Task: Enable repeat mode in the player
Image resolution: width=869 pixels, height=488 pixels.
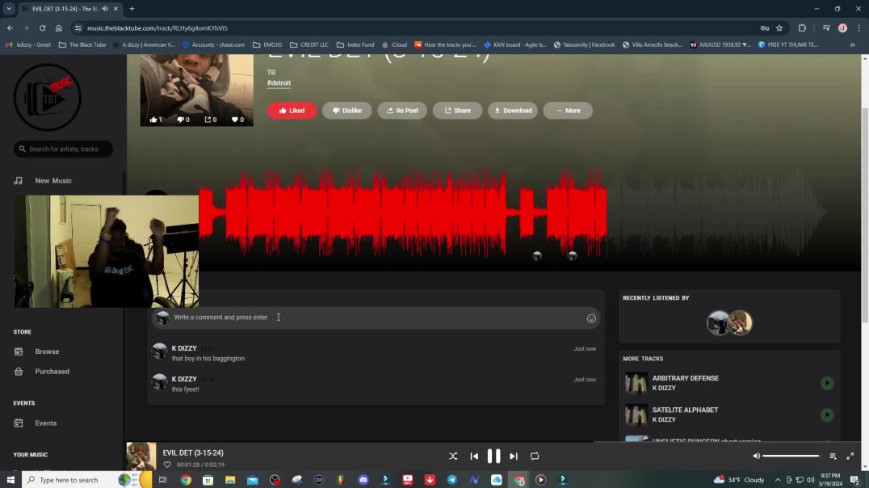Action: (x=534, y=456)
